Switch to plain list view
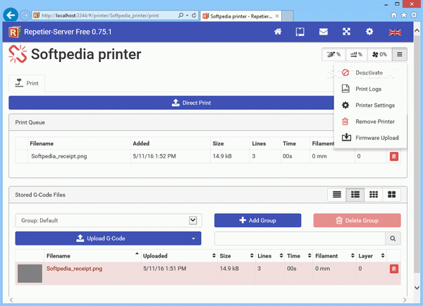The width and height of the screenshot is (423, 306). point(337,194)
